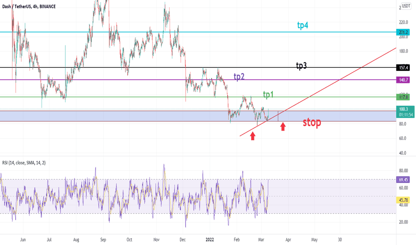Click the 140.7 price label
Screen dimensions: 416x245
pos(403,80)
